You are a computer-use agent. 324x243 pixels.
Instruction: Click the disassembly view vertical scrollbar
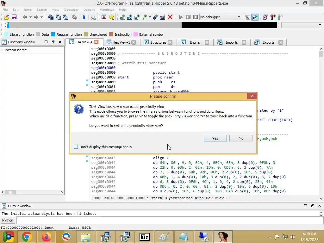pos(321,124)
